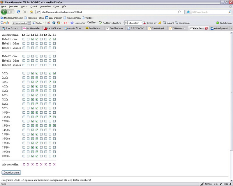Check Hebel 1 - Mitte box for L4

24,43
